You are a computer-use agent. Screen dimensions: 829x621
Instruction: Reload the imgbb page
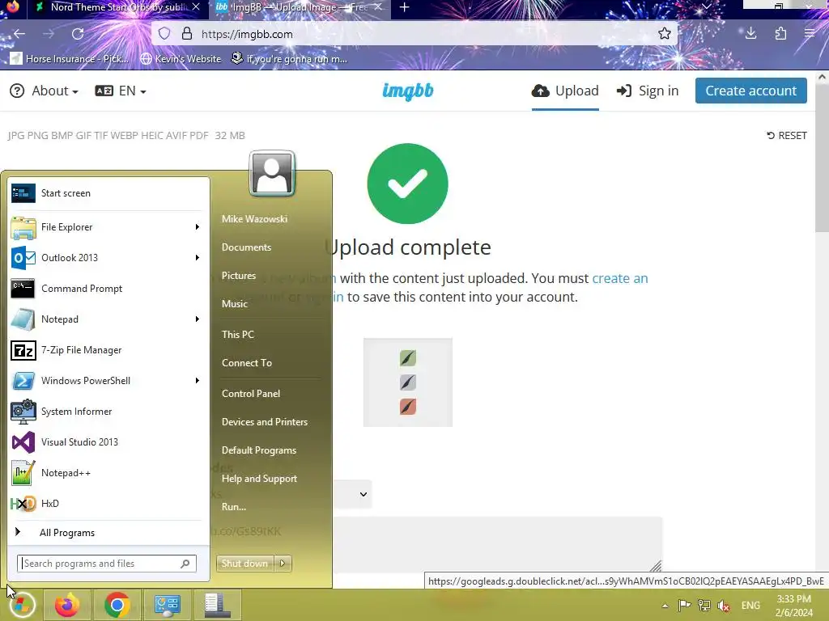(78, 34)
